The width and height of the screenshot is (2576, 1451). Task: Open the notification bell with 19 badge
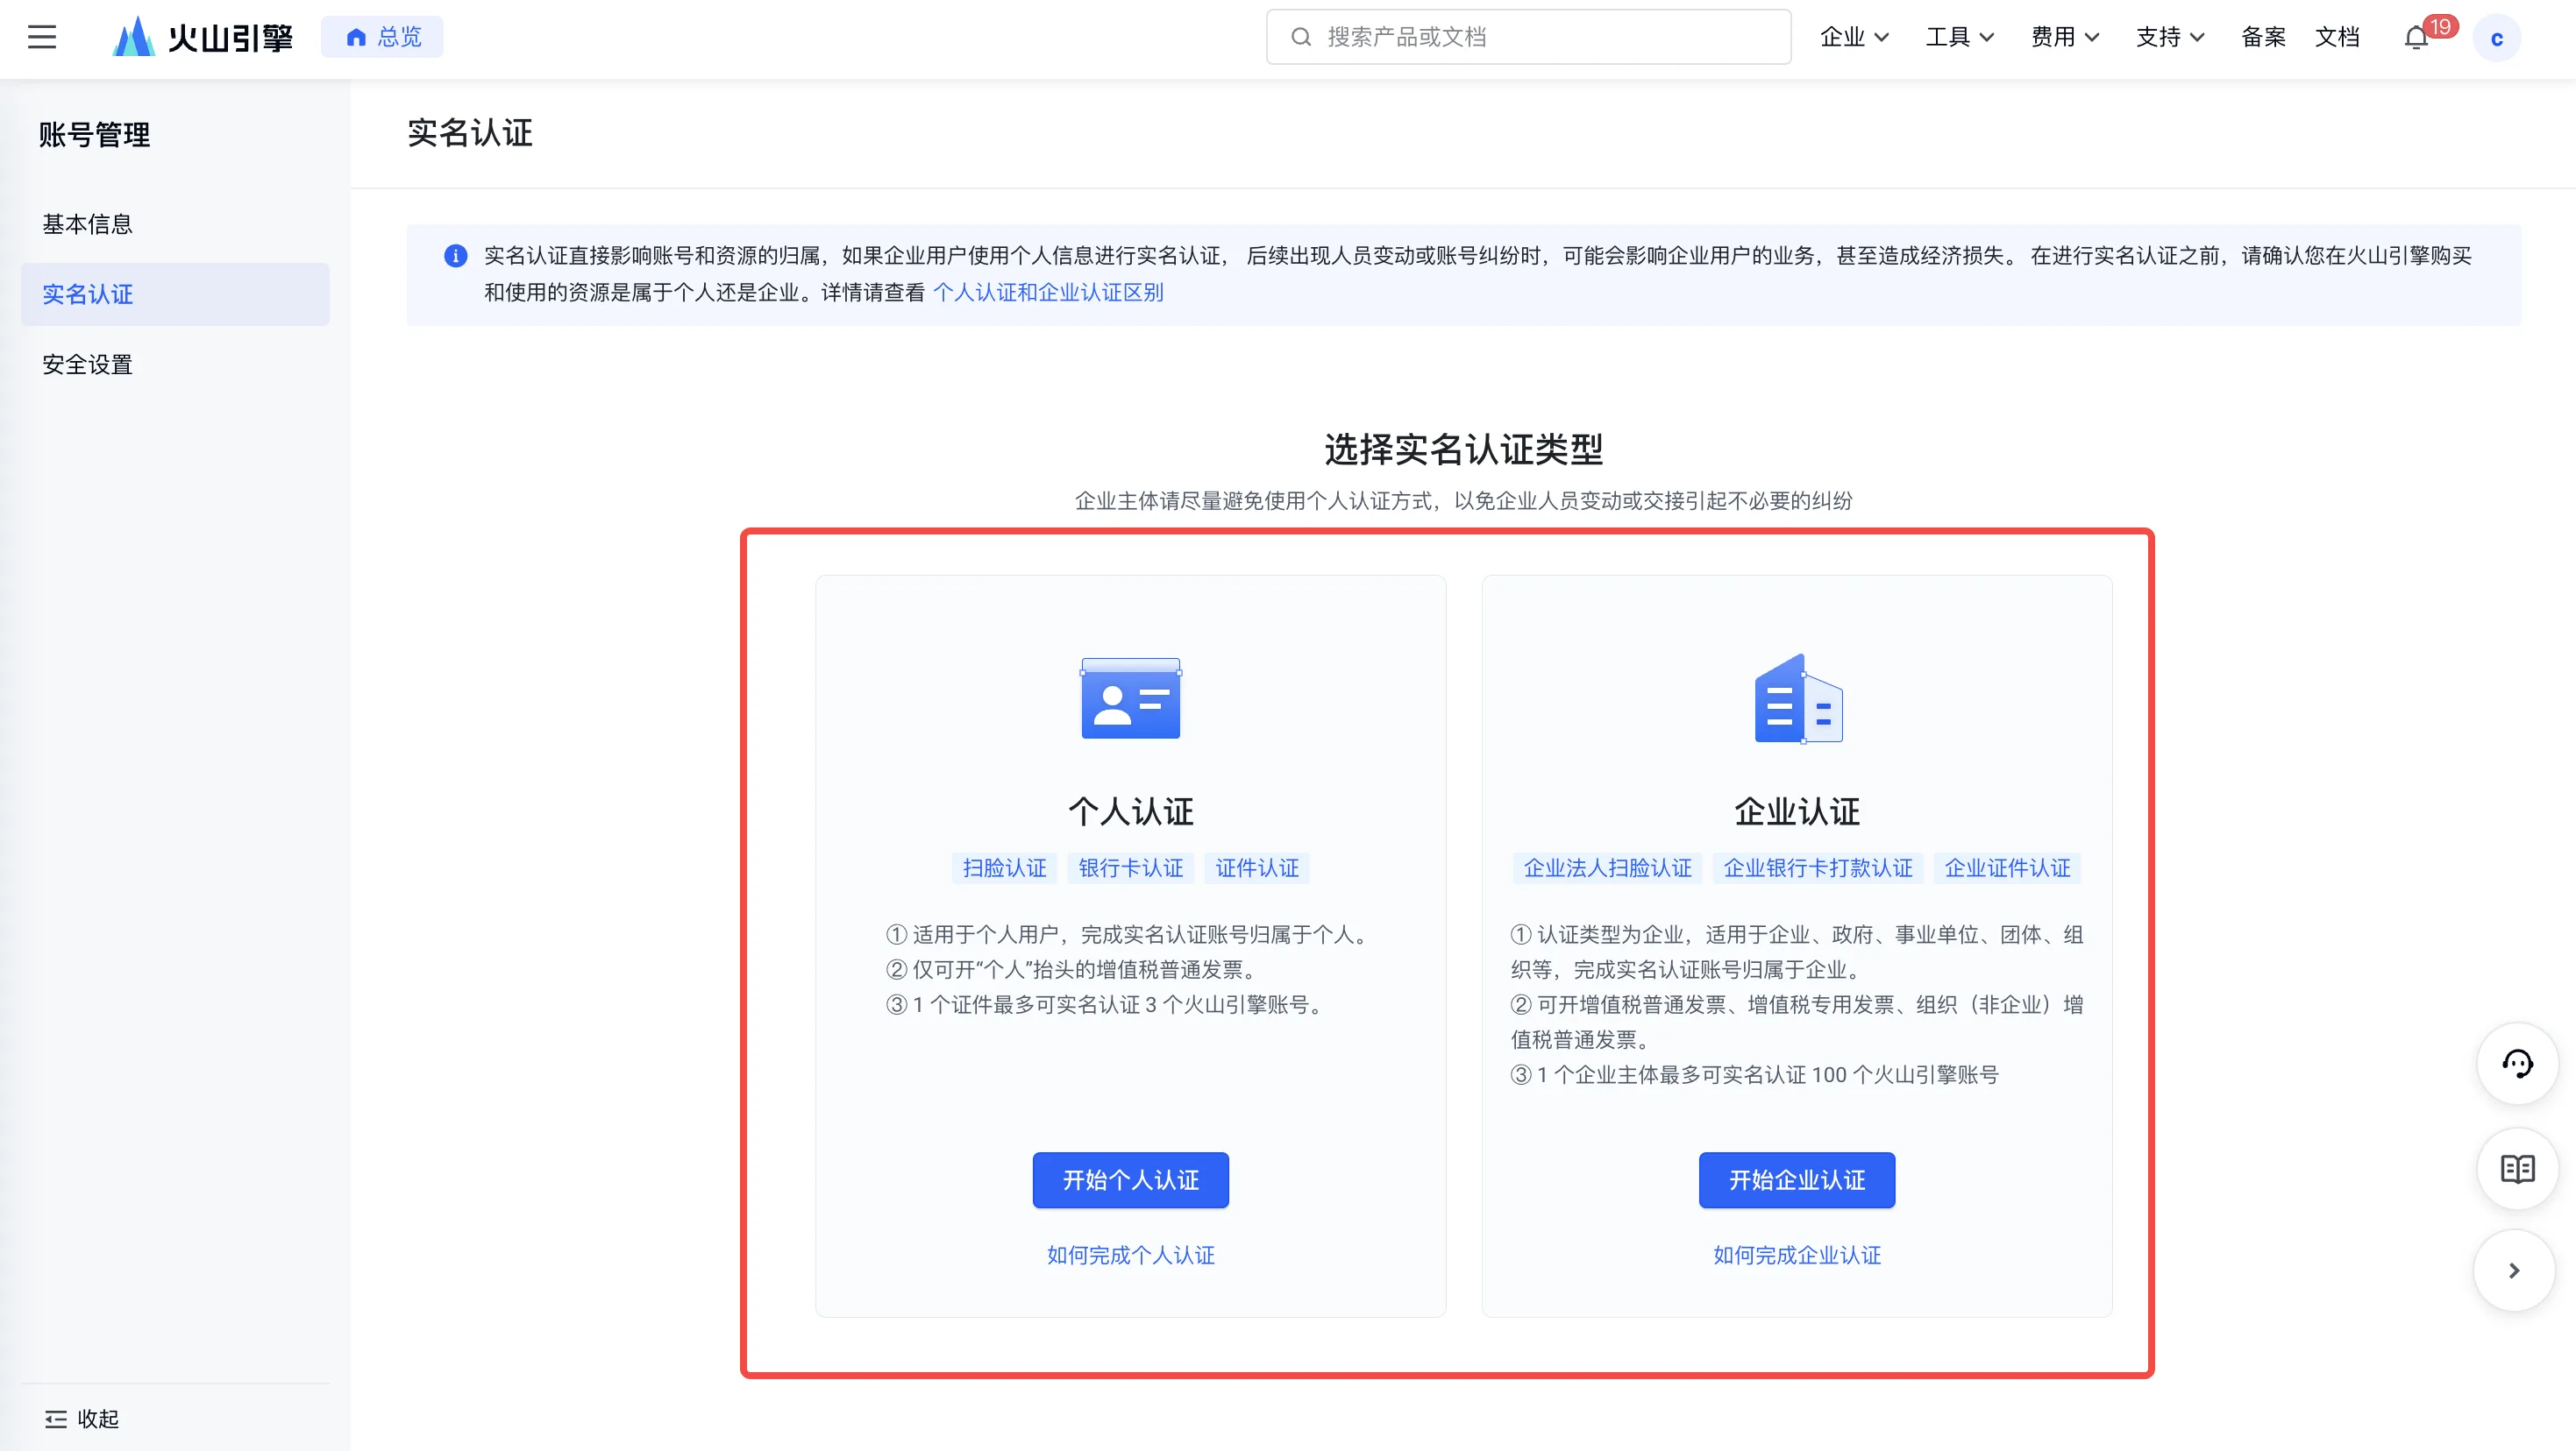tap(2418, 37)
